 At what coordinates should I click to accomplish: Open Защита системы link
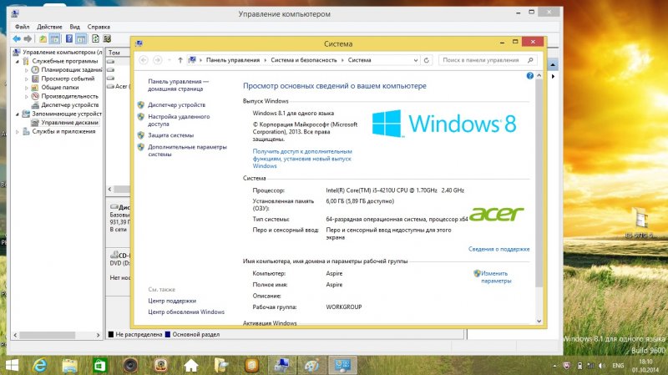click(170, 135)
